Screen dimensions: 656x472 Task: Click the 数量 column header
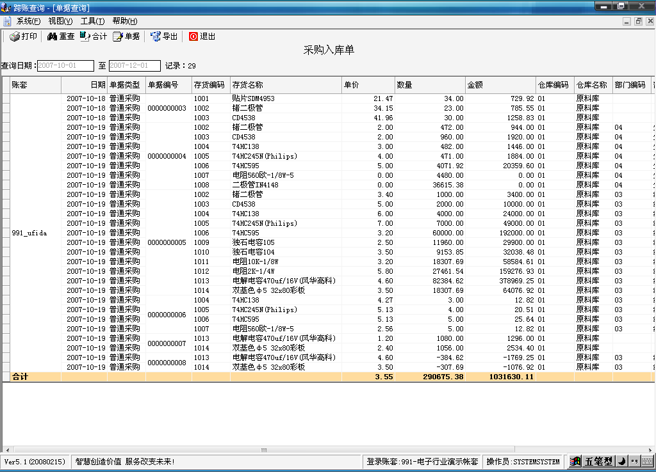pos(430,85)
